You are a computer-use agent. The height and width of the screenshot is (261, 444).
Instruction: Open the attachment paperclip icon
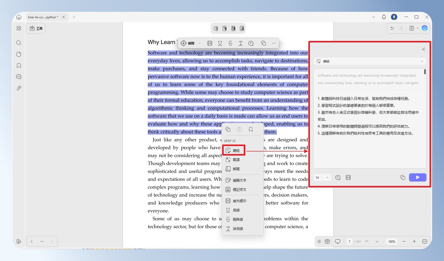[x=19, y=88]
